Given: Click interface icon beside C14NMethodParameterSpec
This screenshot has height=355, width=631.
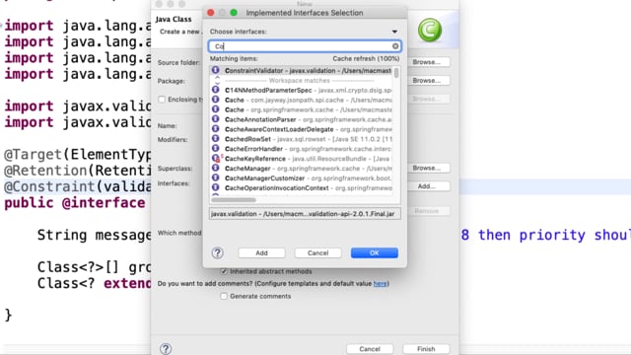Looking at the screenshot, I should coord(216,90).
